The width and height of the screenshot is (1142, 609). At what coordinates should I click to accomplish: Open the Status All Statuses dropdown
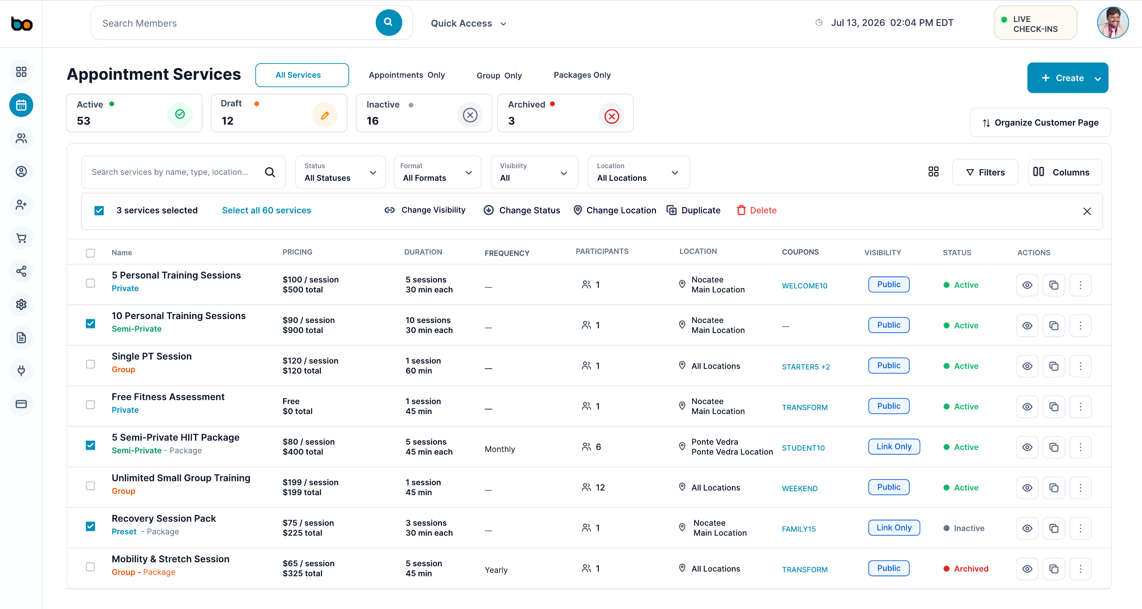(x=340, y=172)
